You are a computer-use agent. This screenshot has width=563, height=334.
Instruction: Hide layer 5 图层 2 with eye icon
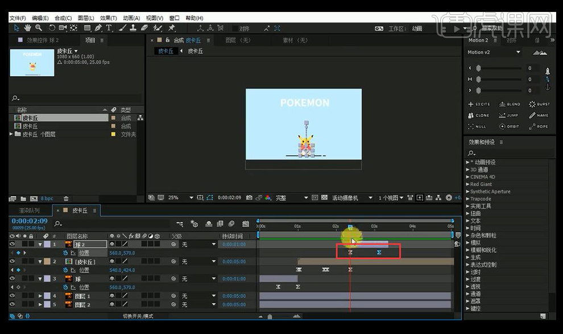point(12,304)
